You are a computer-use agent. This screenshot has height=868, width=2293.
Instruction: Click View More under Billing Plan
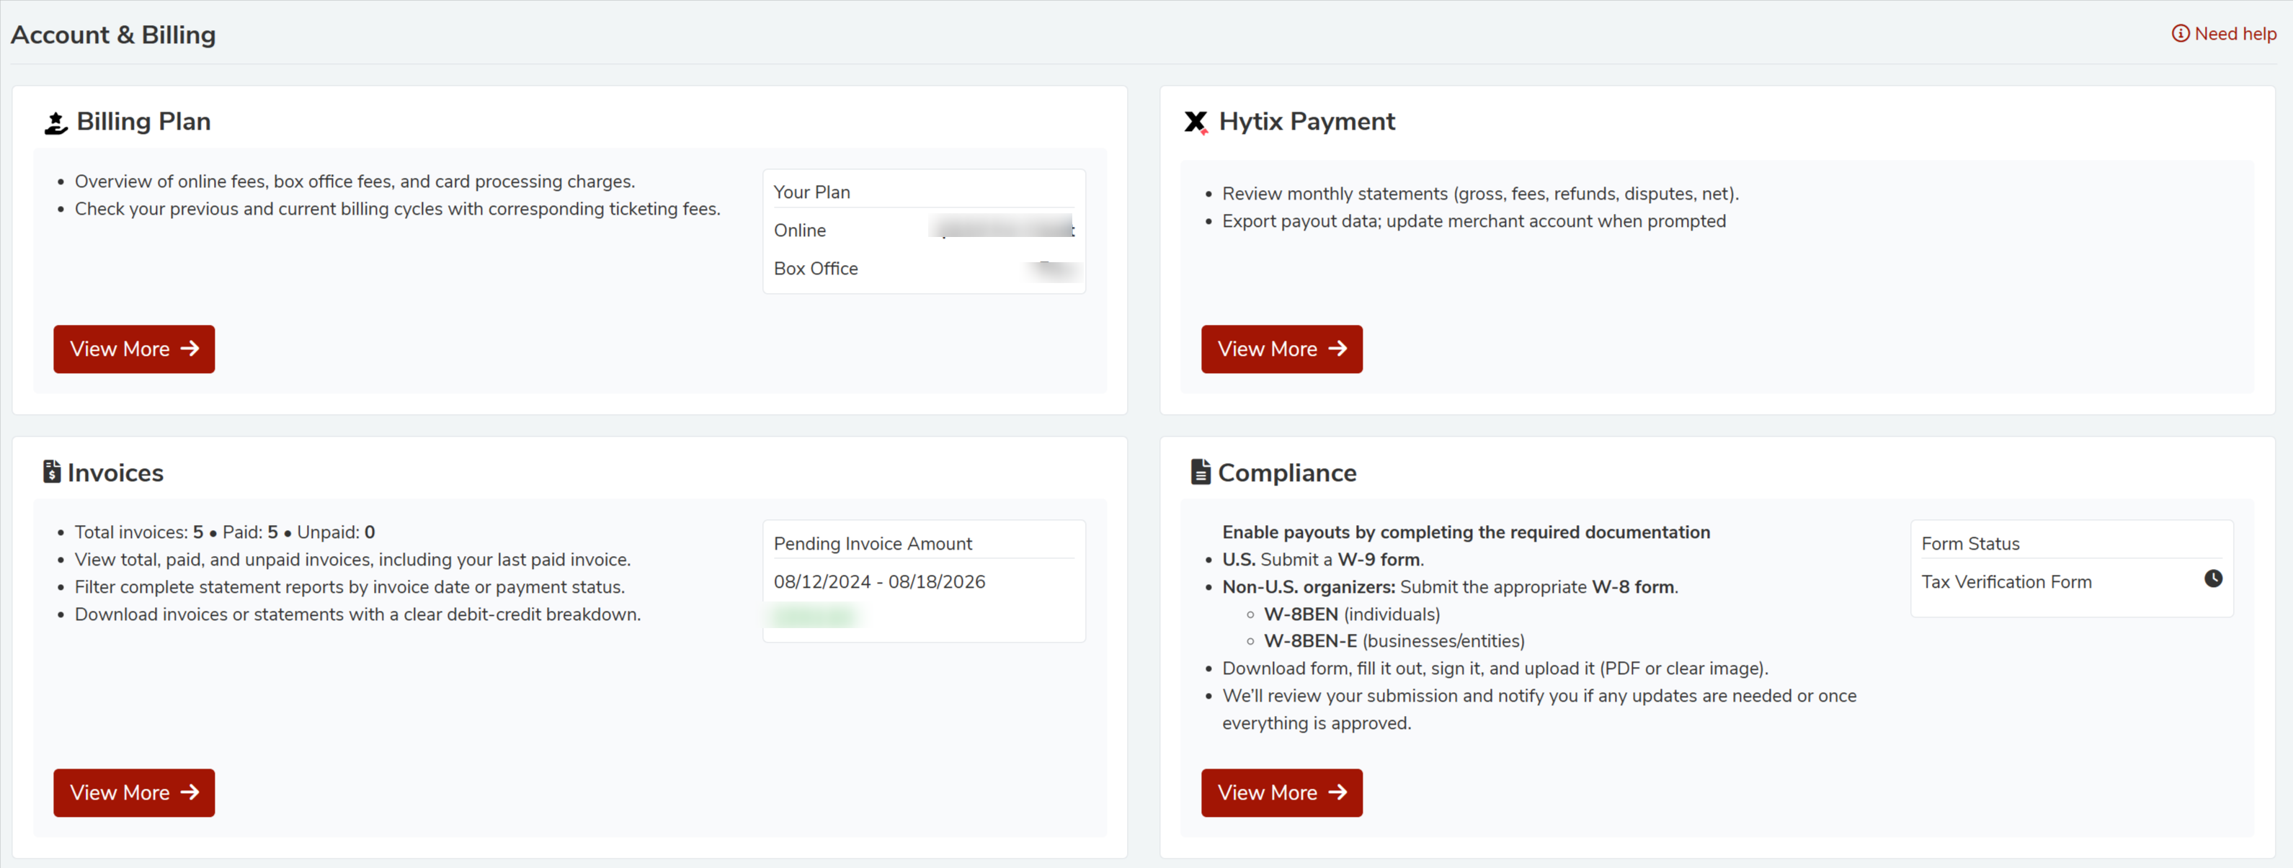click(x=133, y=349)
